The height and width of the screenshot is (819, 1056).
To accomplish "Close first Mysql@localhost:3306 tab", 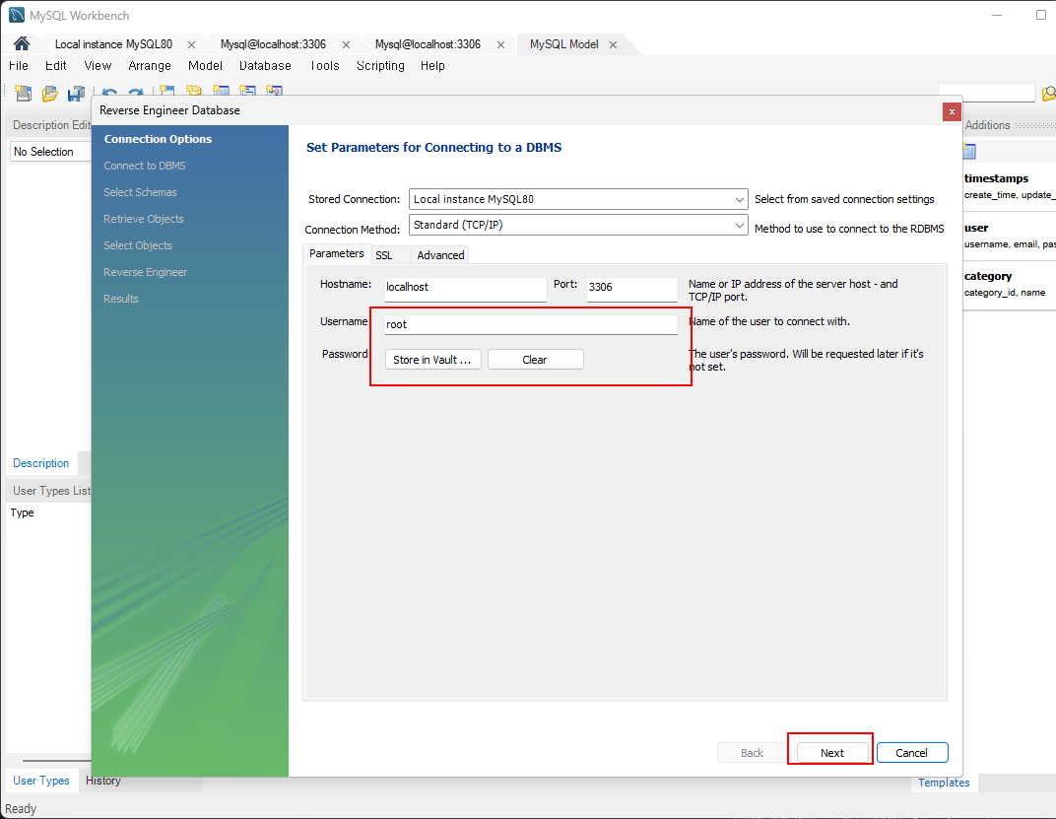I will (x=346, y=44).
